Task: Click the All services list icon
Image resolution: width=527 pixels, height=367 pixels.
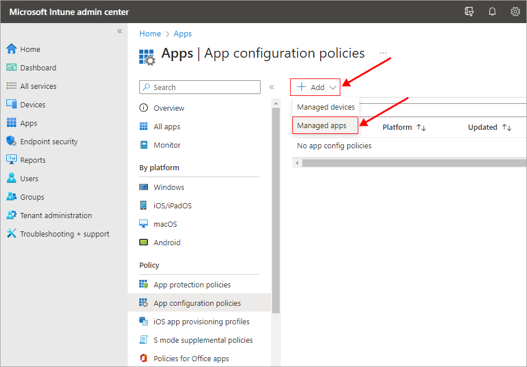Action: (x=12, y=86)
